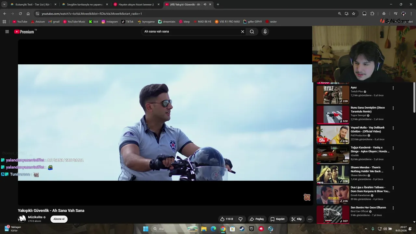The width and height of the screenshot is (416, 234).
Task: Go to browser home page icon
Action: click(x=28, y=14)
